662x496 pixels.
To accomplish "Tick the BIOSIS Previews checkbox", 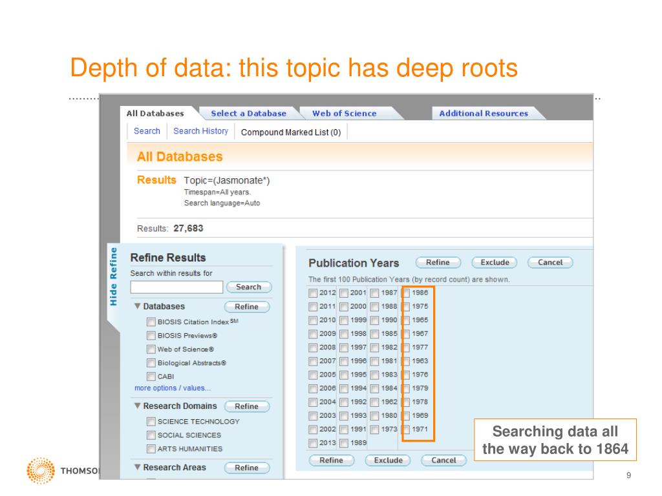I will point(151,336).
